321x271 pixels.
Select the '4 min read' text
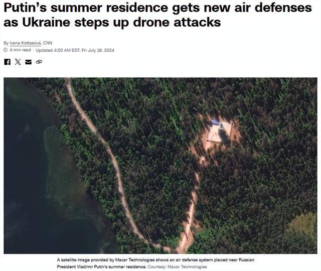coord(20,50)
